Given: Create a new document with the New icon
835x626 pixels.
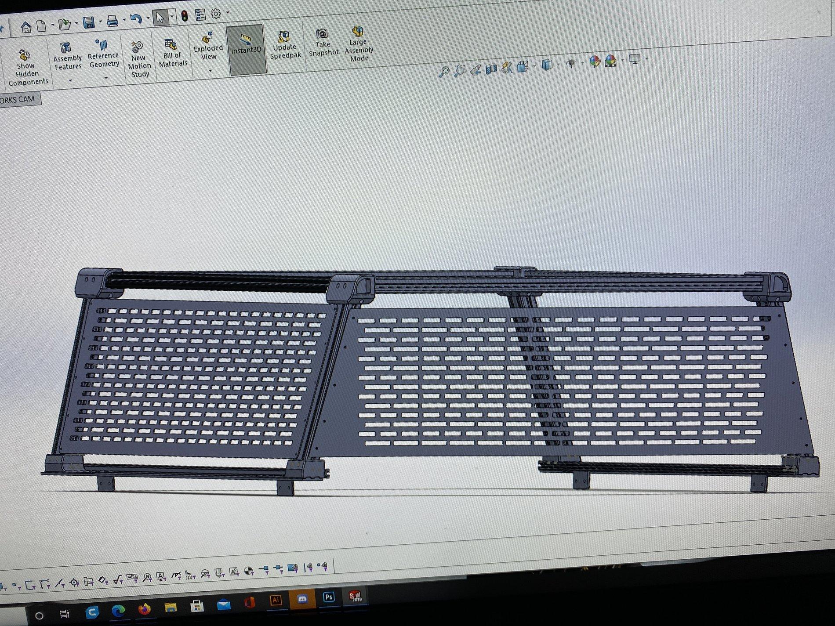Looking at the screenshot, I should [x=41, y=26].
